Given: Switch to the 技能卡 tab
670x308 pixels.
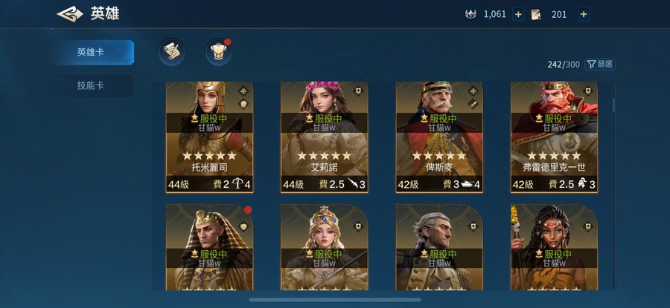Looking at the screenshot, I should (x=91, y=85).
